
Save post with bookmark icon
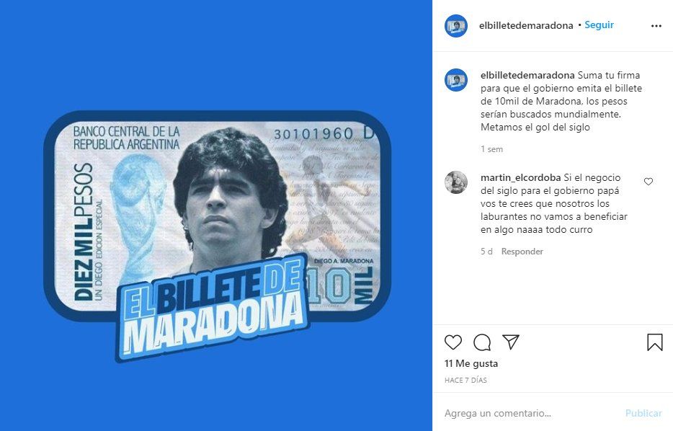coord(655,342)
